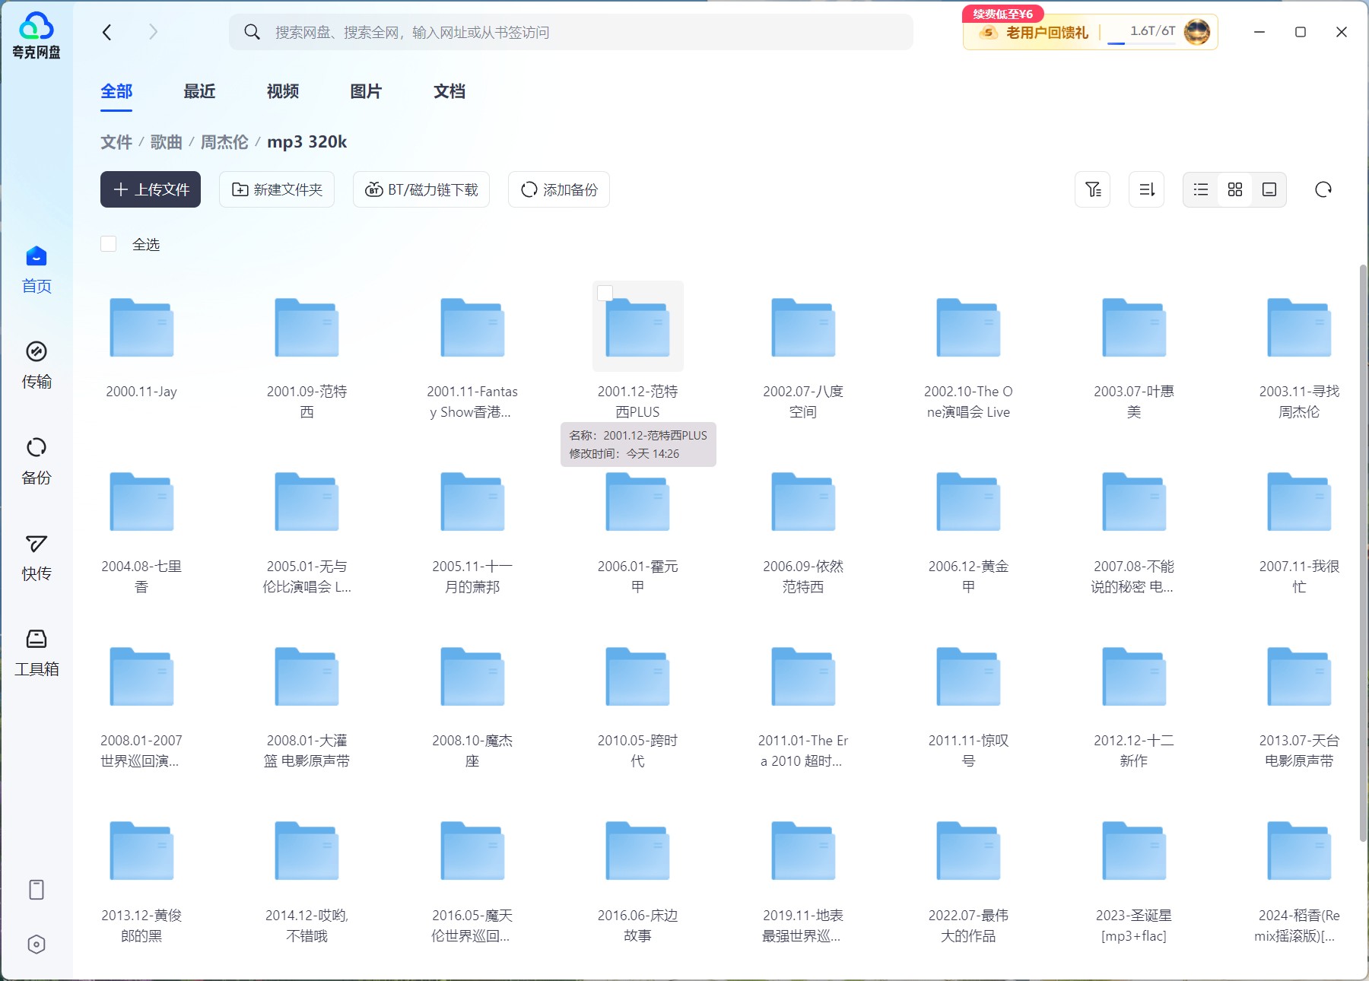
Task: Switch to the 最近 tab
Action: point(199,91)
